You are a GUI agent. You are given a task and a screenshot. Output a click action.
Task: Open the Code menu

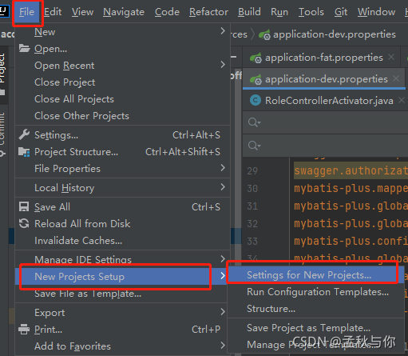point(167,12)
